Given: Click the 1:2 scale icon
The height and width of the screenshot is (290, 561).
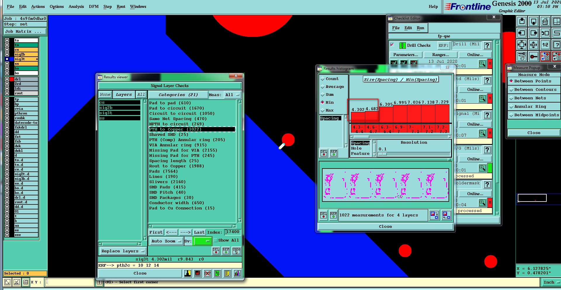Looking at the screenshot, I should click(545, 45).
